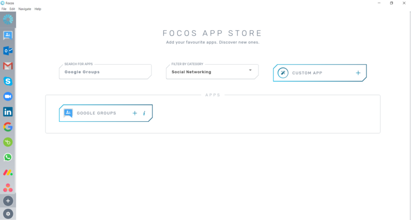Restore down the Focos window
Viewport: 411px width, 220px height.
pyautogui.click(x=391, y=3)
